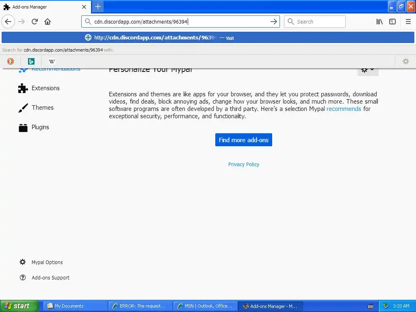Select the Add-ons Manager tab
416x312 pixels.
pos(45,7)
